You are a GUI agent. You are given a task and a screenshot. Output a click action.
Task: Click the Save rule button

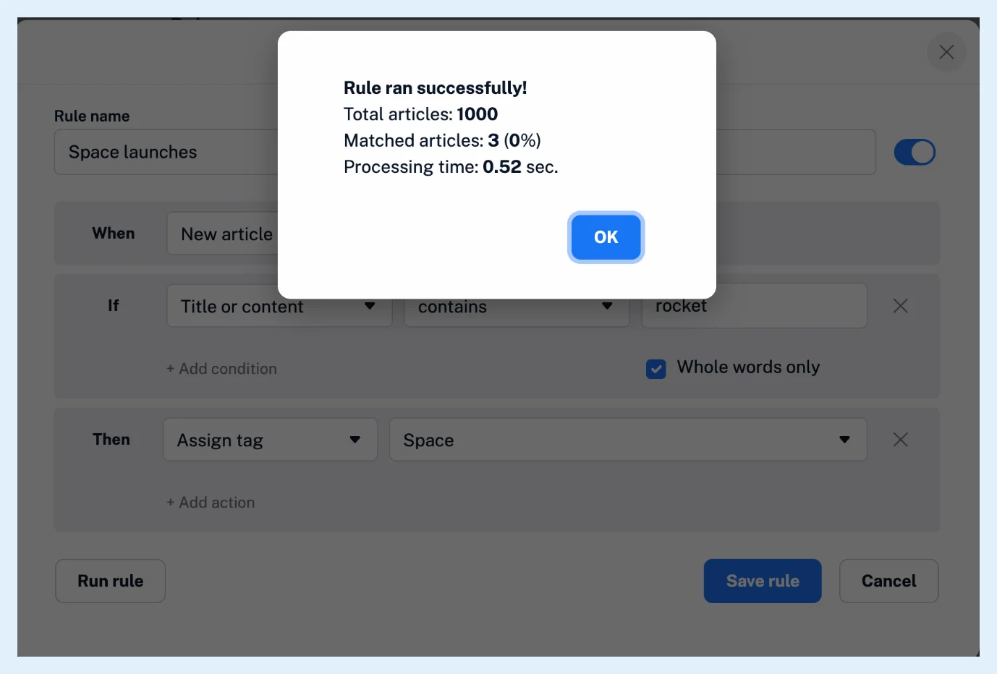pyautogui.click(x=763, y=581)
